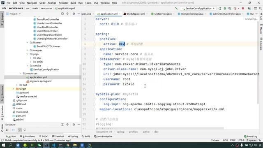Collapse the listener folder
Image resolution: width=263 pixels, height=148 pixels.
(28, 42)
